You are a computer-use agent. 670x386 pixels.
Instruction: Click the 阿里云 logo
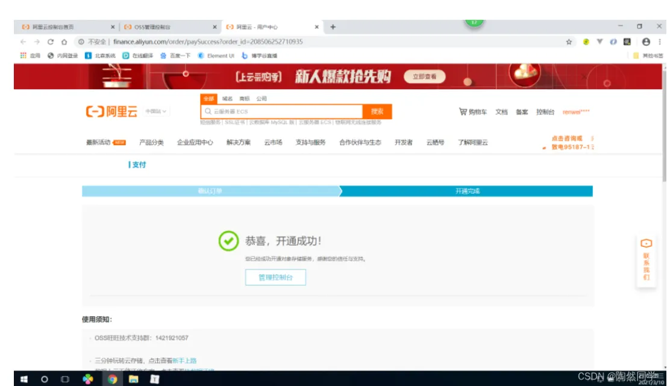tap(111, 111)
